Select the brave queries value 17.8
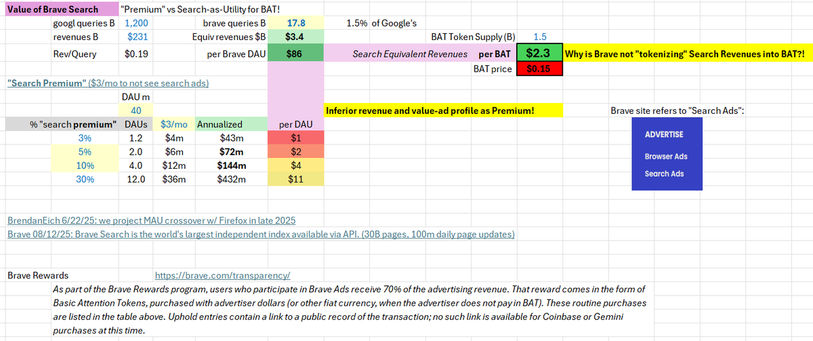This screenshot has height=341, width=813. (x=296, y=23)
